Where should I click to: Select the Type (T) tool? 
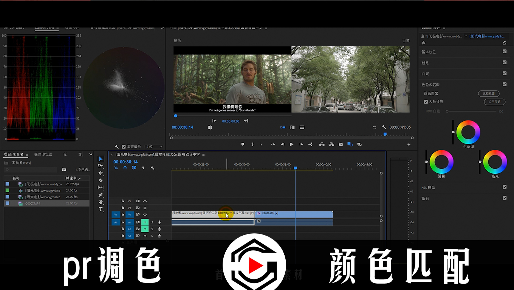tap(101, 209)
